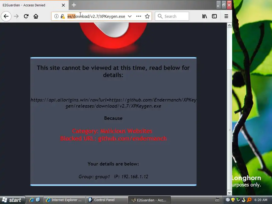Click the gray round tray icon
This screenshot has width=272, height=204.
(x=228, y=200)
